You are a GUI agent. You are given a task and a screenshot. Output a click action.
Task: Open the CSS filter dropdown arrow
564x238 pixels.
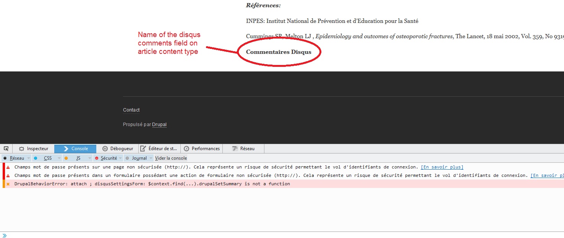(x=59, y=158)
